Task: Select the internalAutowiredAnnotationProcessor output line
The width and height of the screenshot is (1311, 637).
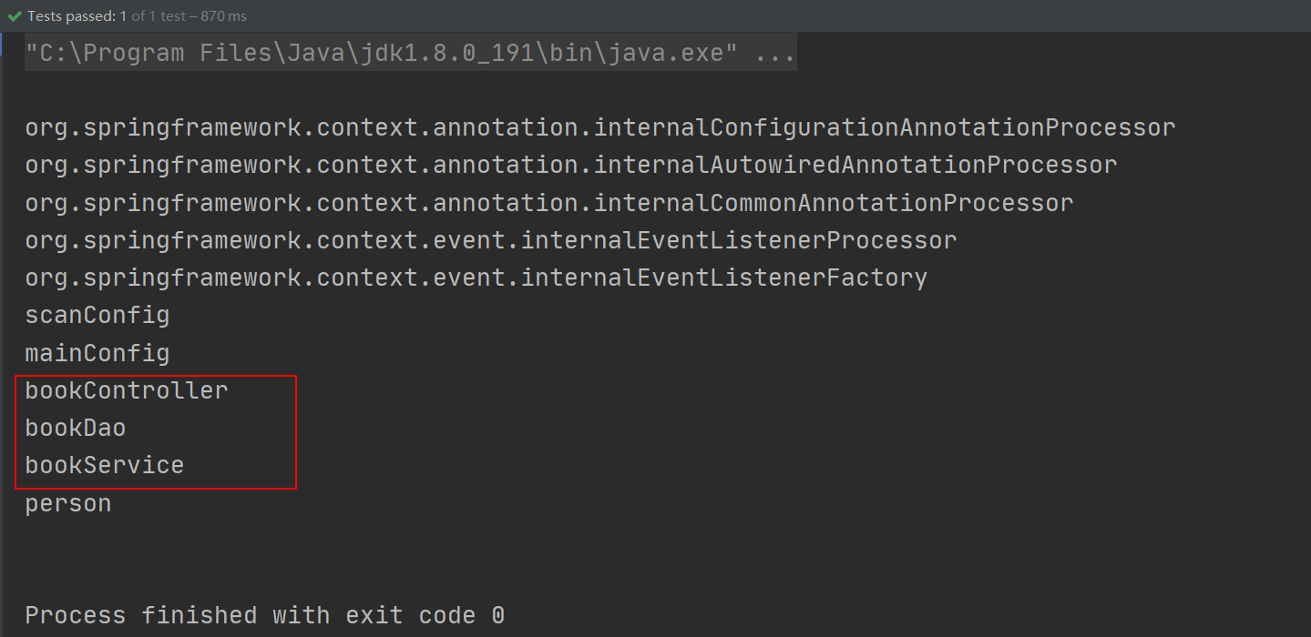Action: pyautogui.click(x=571, y=165)
